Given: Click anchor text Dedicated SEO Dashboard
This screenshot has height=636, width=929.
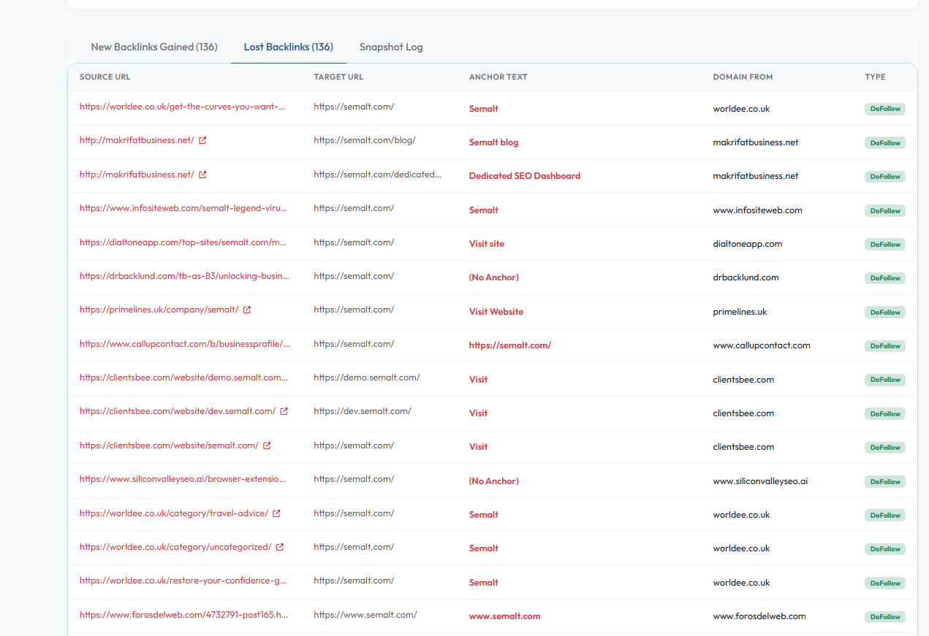Looking at the screenshot, I should (x=525, y=176).
